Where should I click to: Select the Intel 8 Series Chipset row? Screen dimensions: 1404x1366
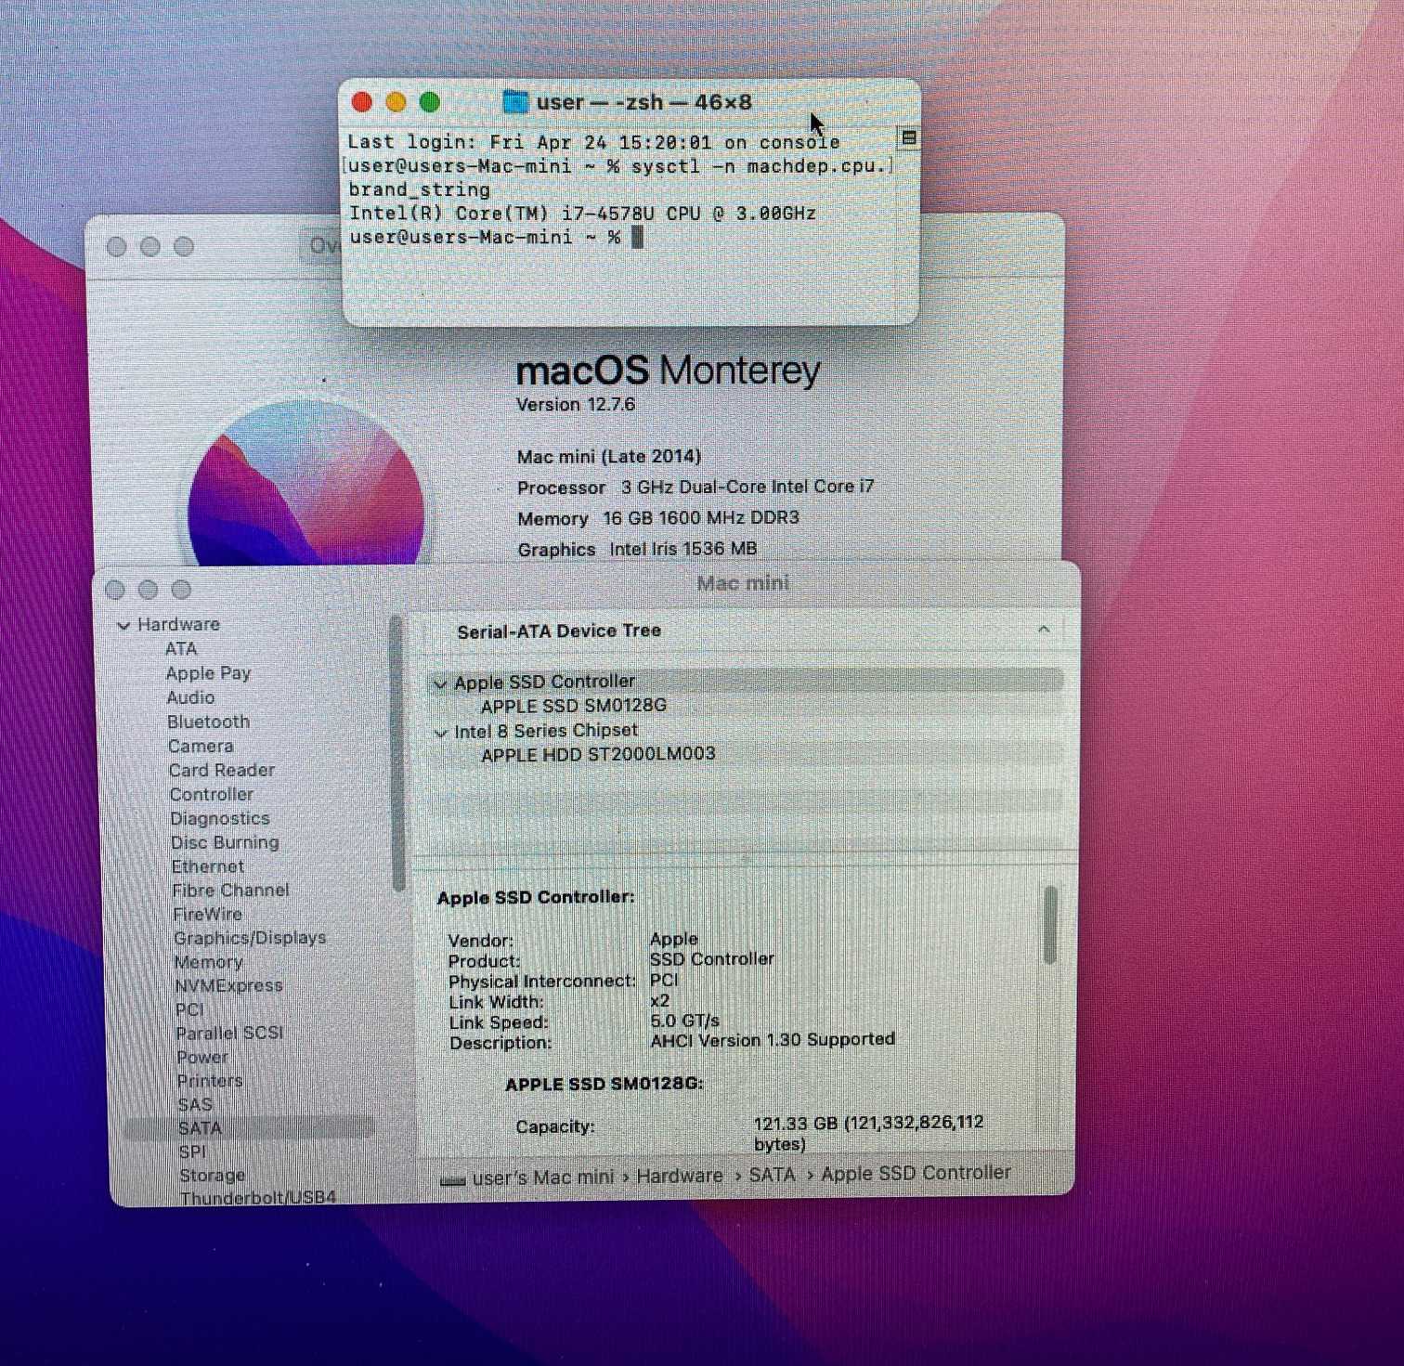tap(746, 731)
